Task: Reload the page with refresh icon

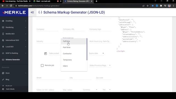Action: (11, 6)
